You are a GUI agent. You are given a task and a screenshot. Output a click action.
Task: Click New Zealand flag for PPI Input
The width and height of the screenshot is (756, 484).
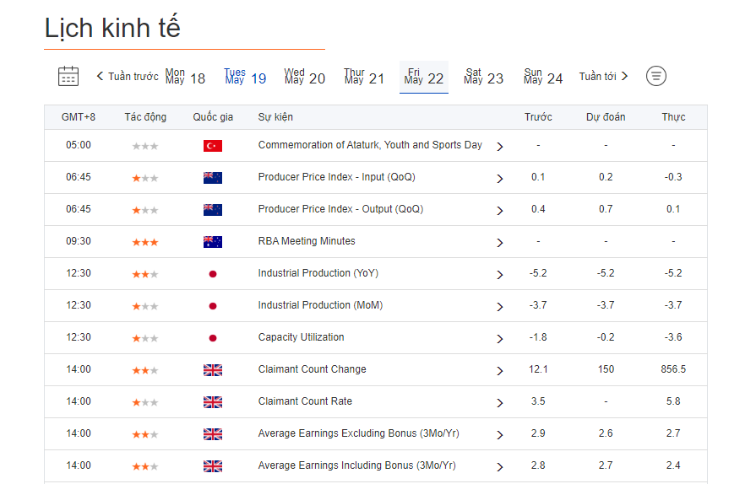point(213,178)
